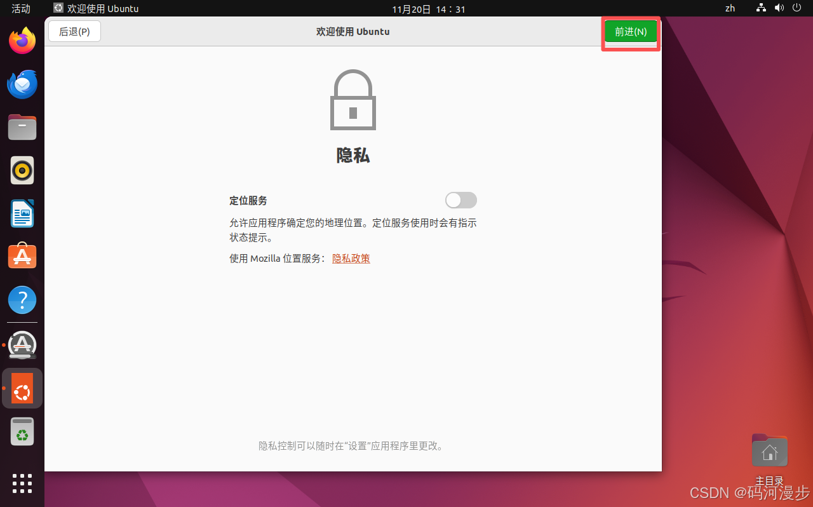This screenshot has height=507, width=813.
Task: Open the 活动 activities overview
Action: pos(21,8)
